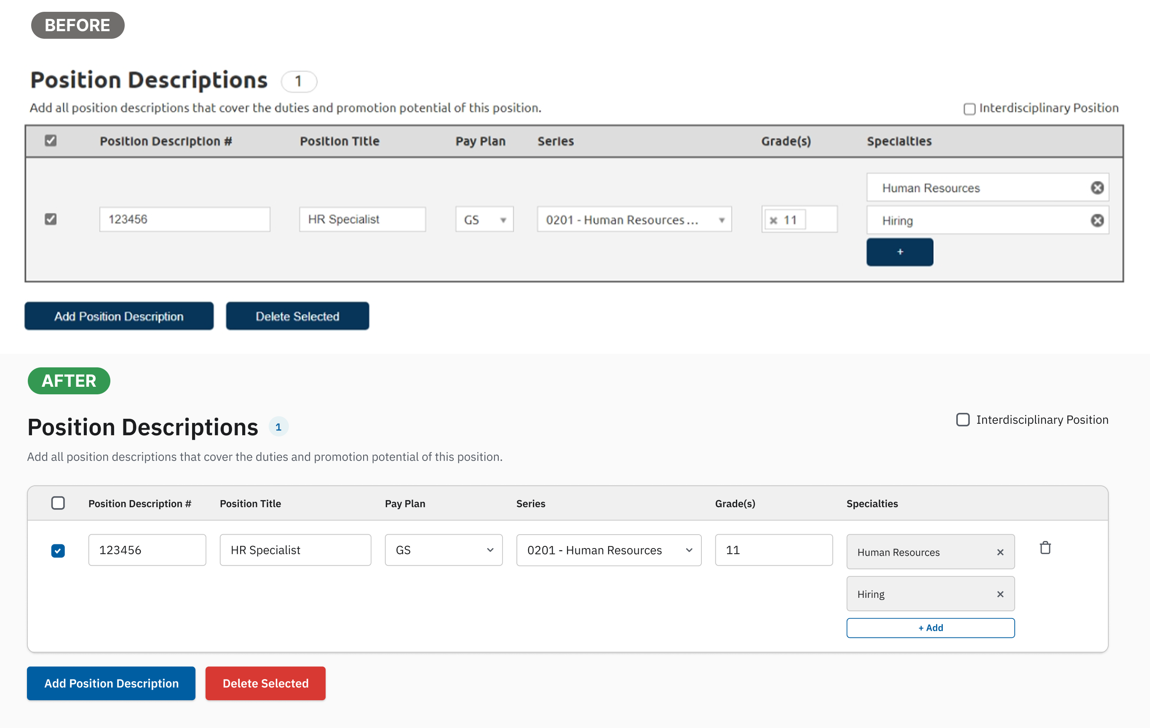1150x728 pixels.
Task: Delete the row using the trash icon (AFTER)
Action: (1045, 547)
